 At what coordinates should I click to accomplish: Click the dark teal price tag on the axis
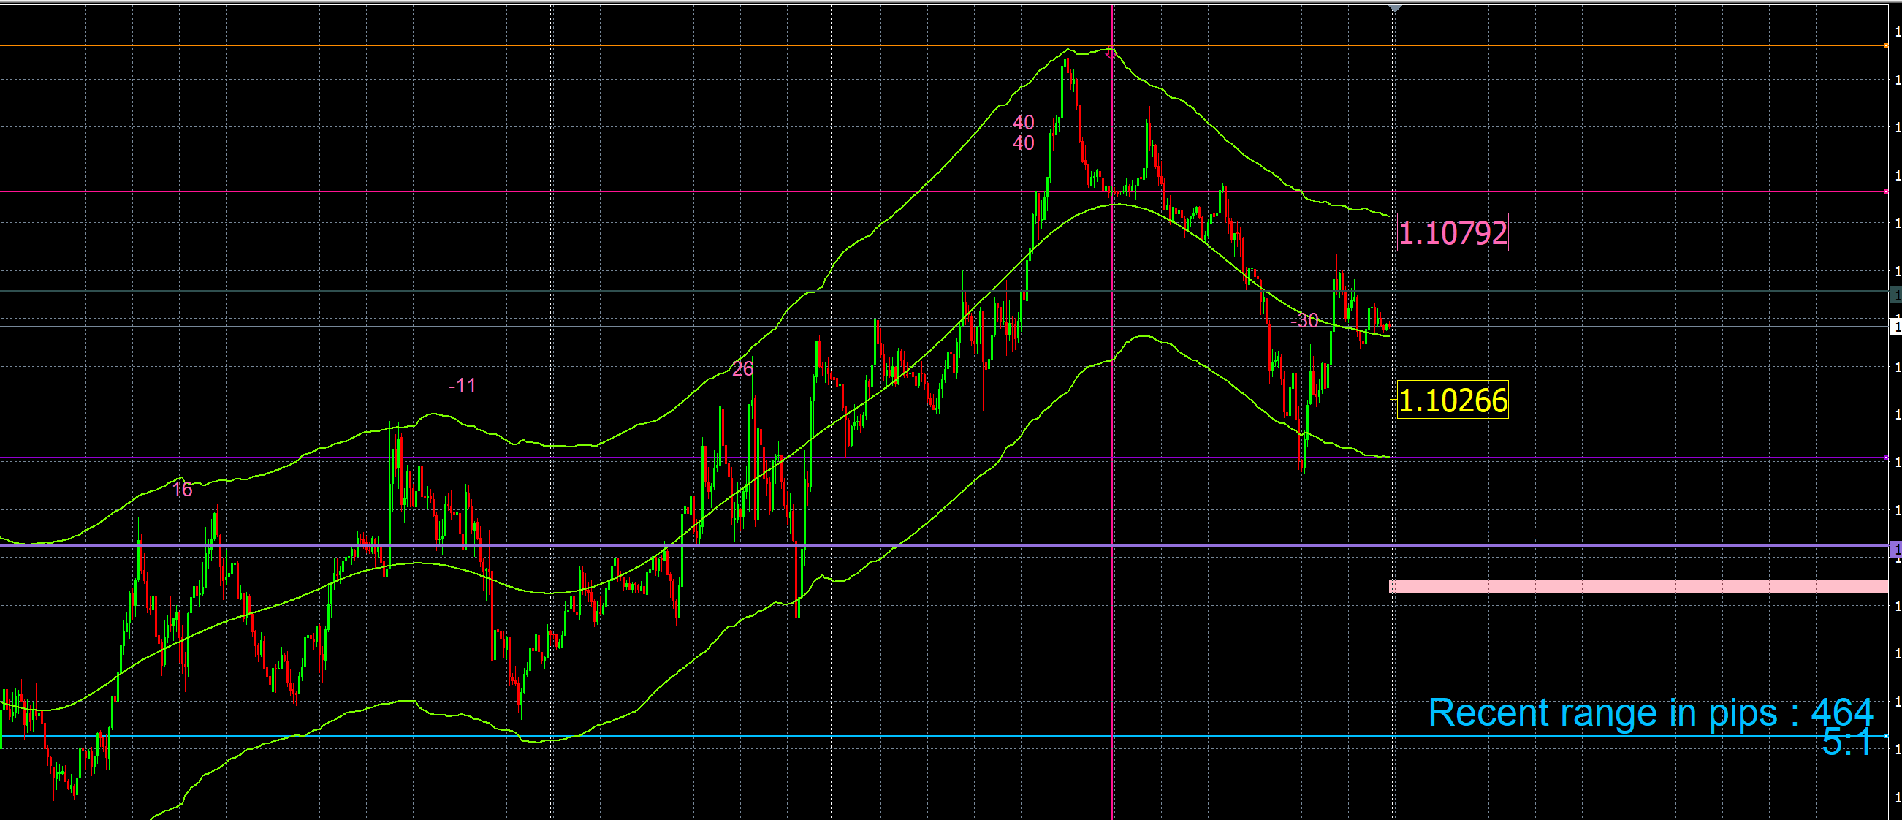pos(1895,295)
